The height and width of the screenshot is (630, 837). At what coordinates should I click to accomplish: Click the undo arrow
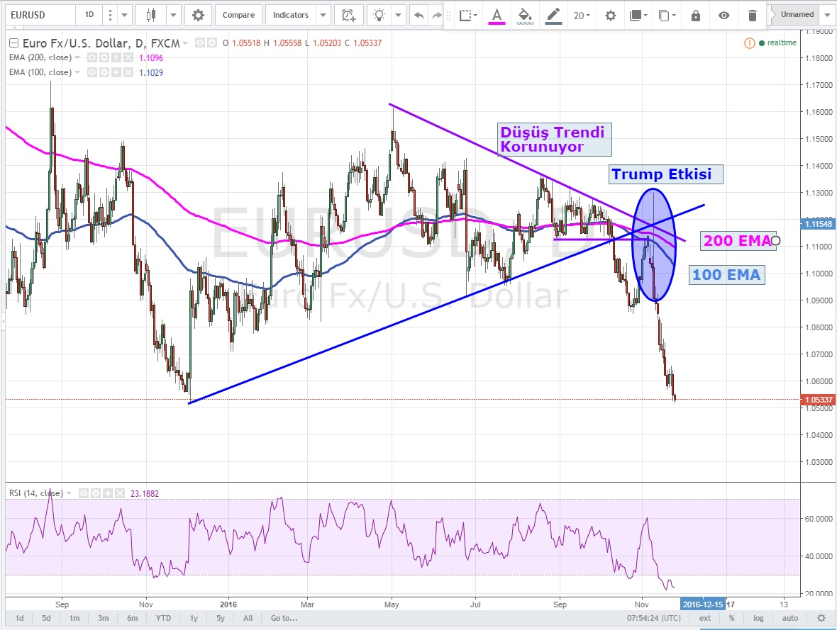(x=419, y=15)
